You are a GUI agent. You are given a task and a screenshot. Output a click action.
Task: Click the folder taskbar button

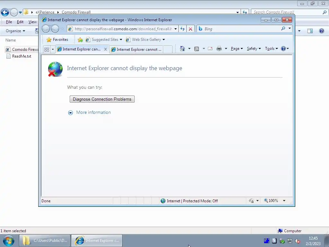(45, 241)
